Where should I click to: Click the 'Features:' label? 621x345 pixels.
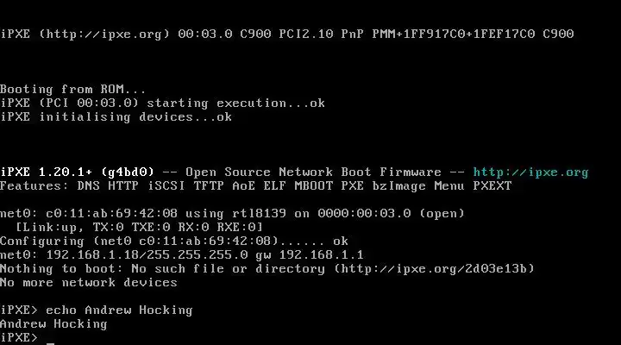pos(34,185)
